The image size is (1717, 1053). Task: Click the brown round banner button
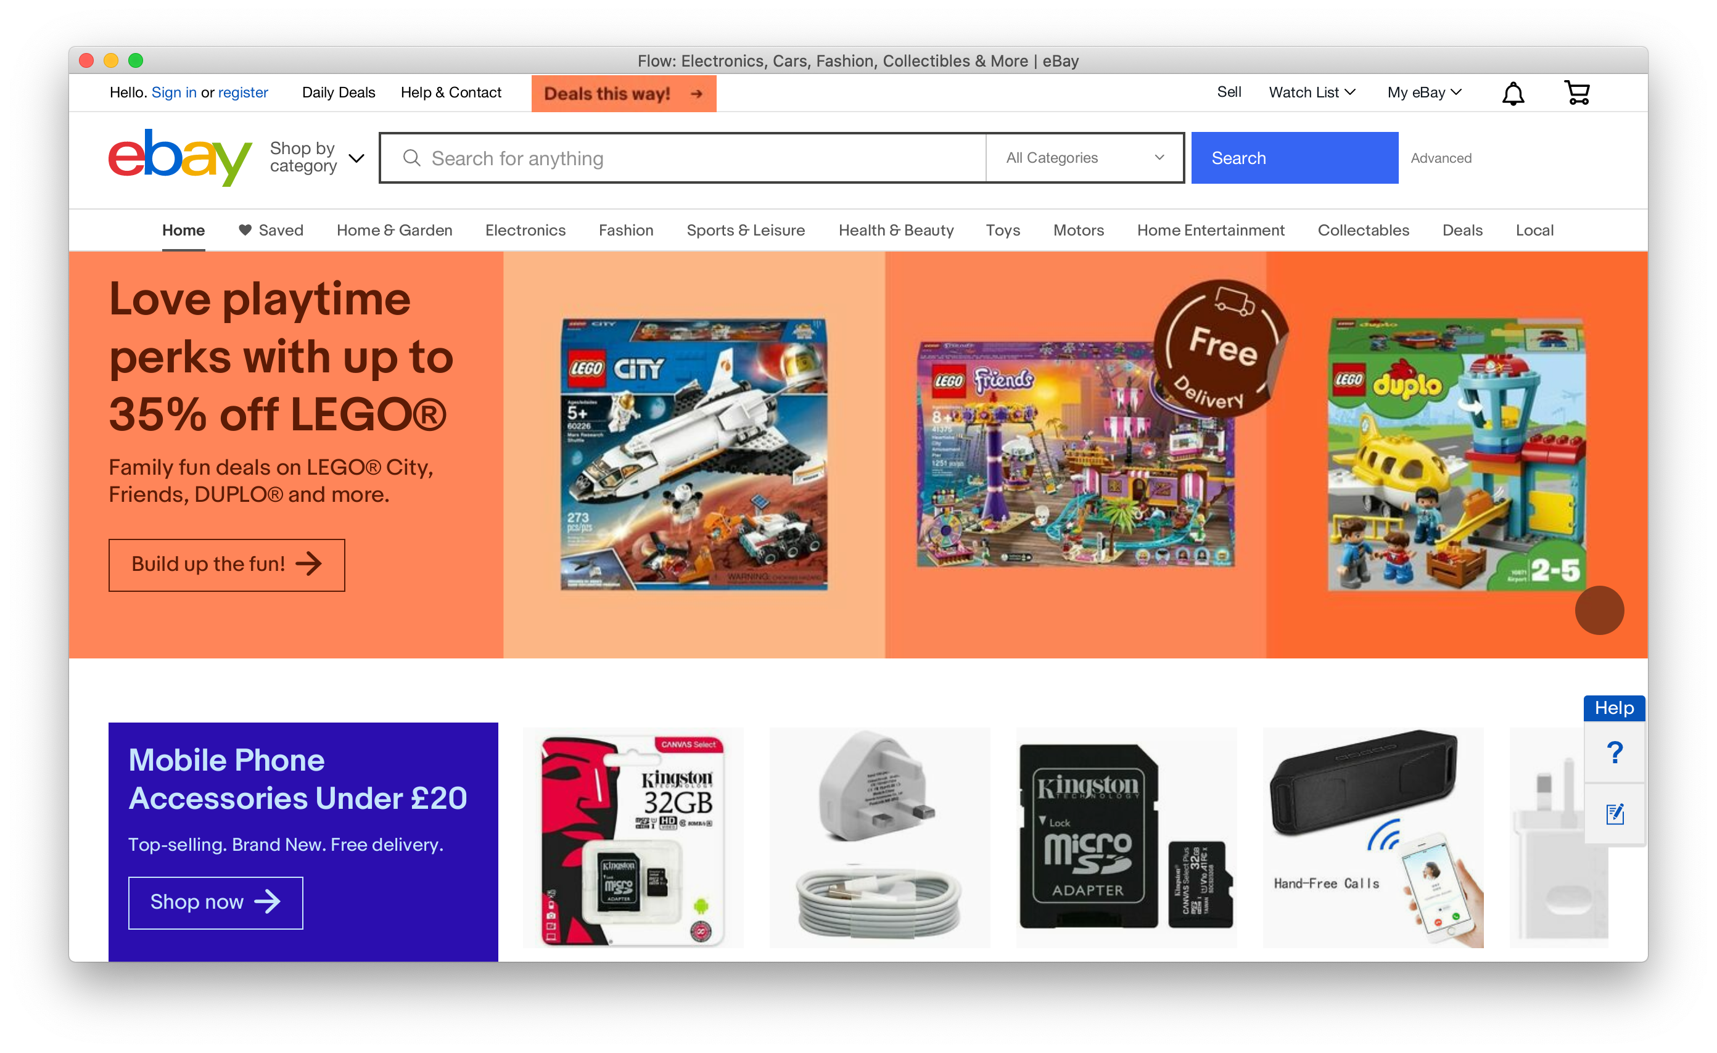pos(1599,610)
